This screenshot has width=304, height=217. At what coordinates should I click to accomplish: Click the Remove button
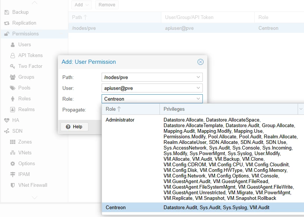(107, 5)
